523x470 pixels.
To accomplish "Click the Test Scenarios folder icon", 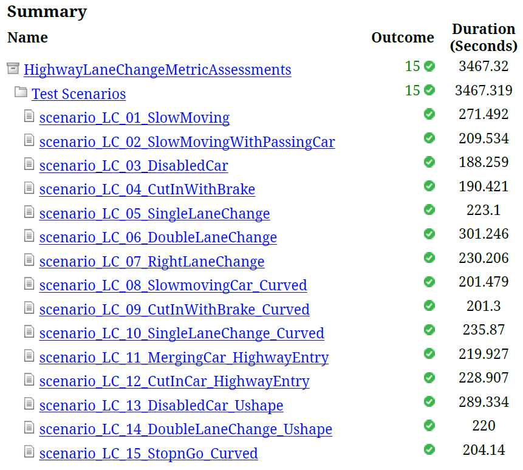I will tap(21, 92).
